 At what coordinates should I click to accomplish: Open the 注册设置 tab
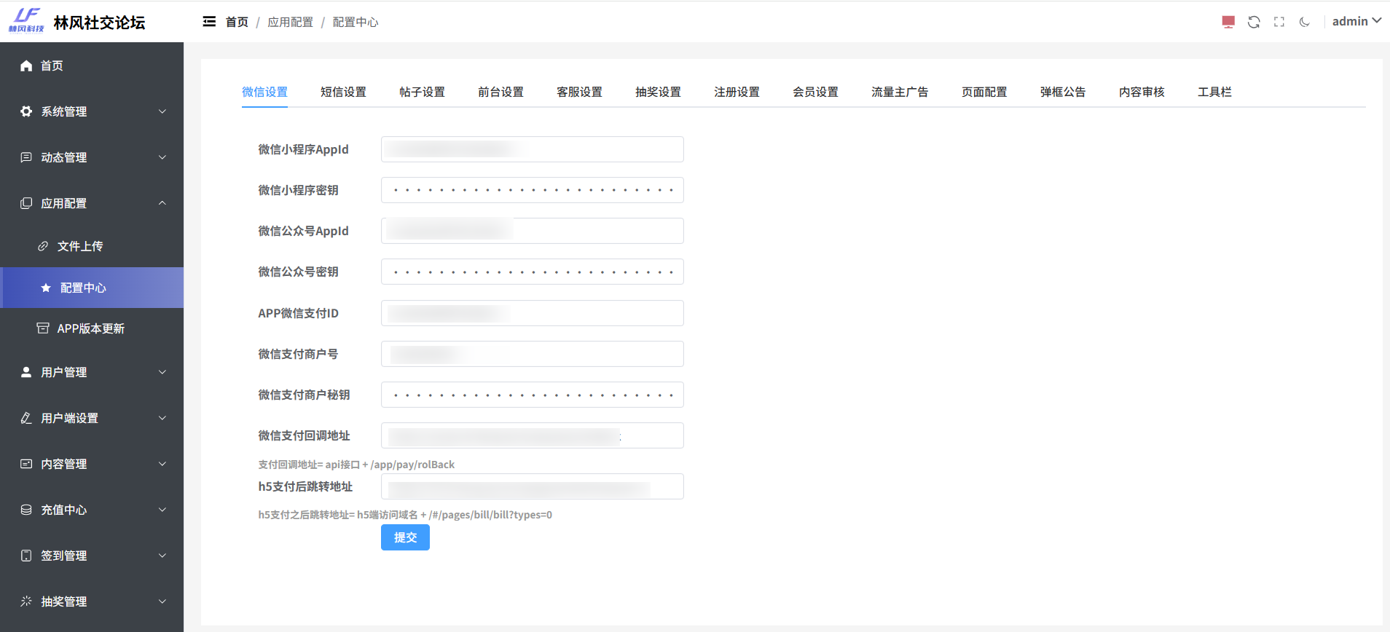point(737,92)
